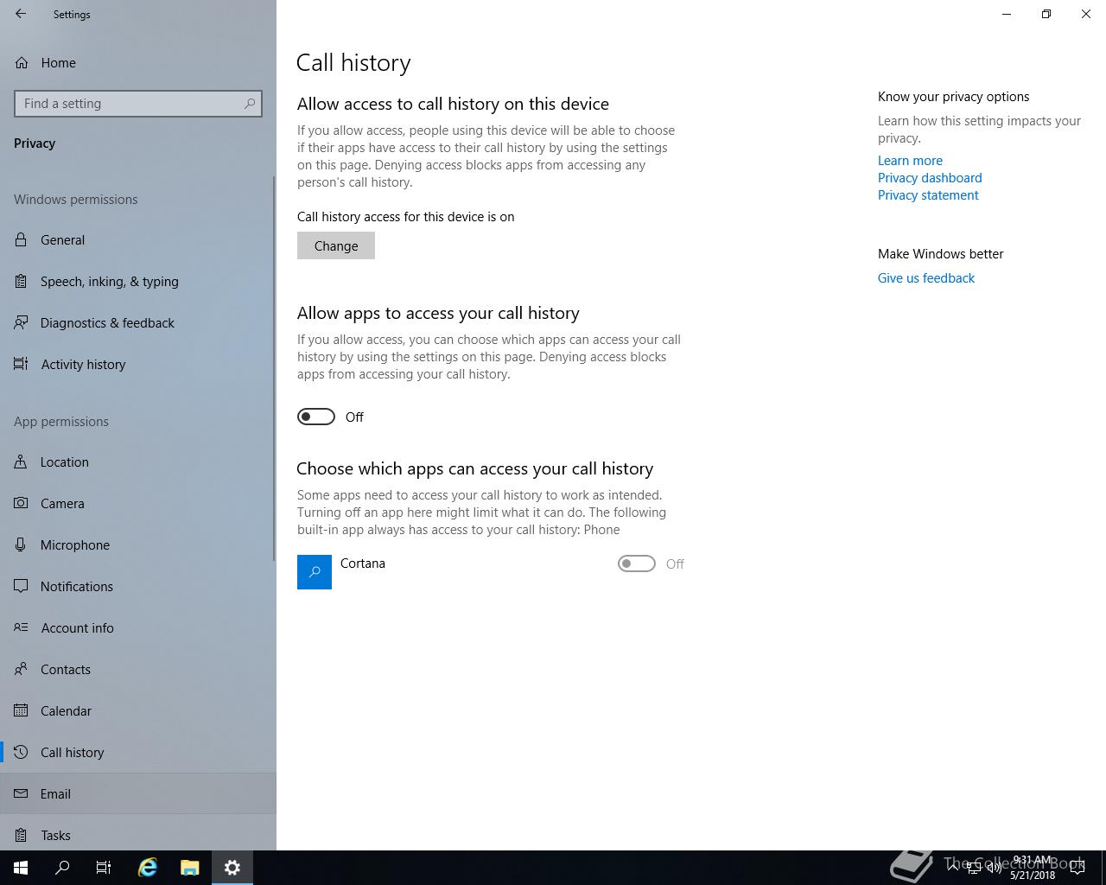Select General in Privacy sidebar
The image size is (1106, 885).
(x=137, y=239)
